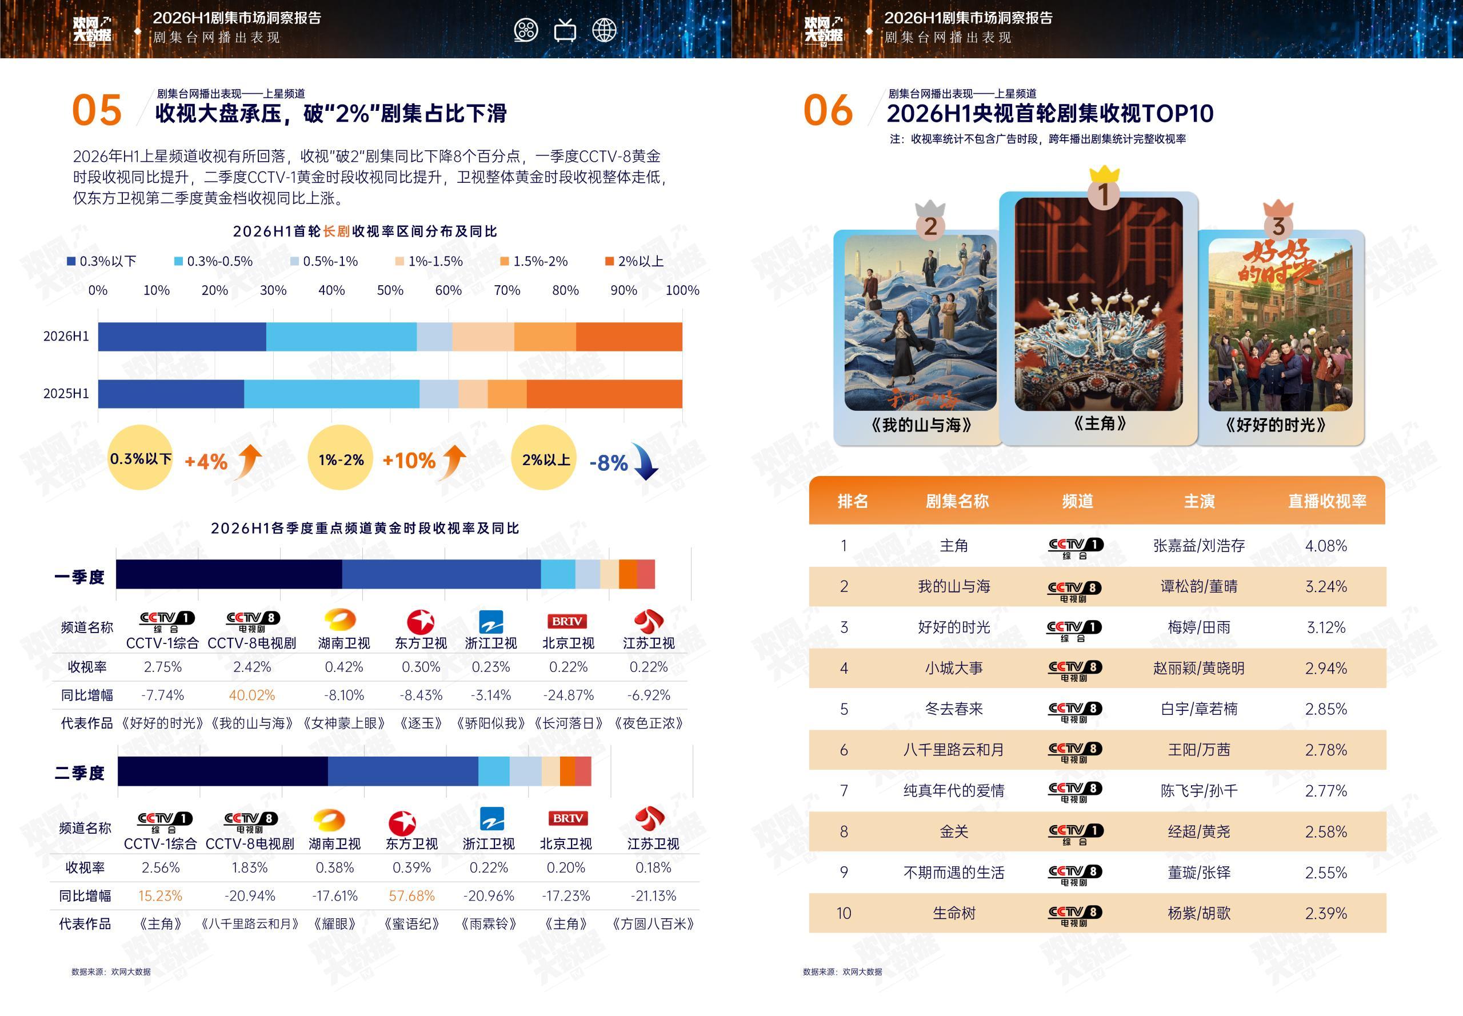Click the 4.08% rating in the table

[1326, 546]
